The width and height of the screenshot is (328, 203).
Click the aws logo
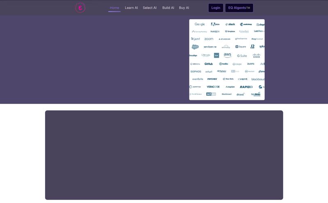pos(228,55)
